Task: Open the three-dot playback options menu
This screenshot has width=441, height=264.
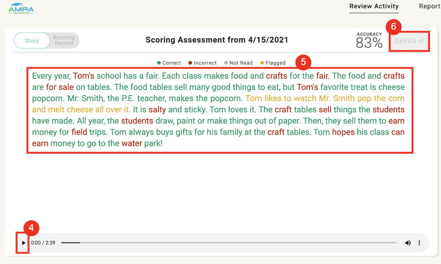Action: point(419,243)
